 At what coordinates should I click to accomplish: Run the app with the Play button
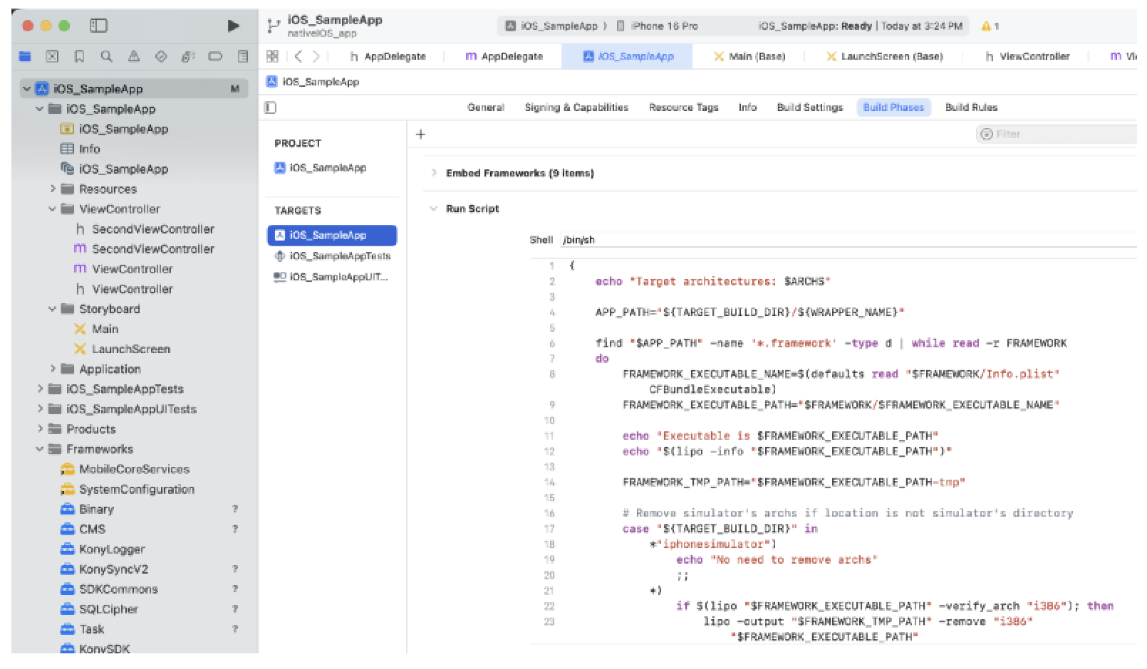(233, 26)
